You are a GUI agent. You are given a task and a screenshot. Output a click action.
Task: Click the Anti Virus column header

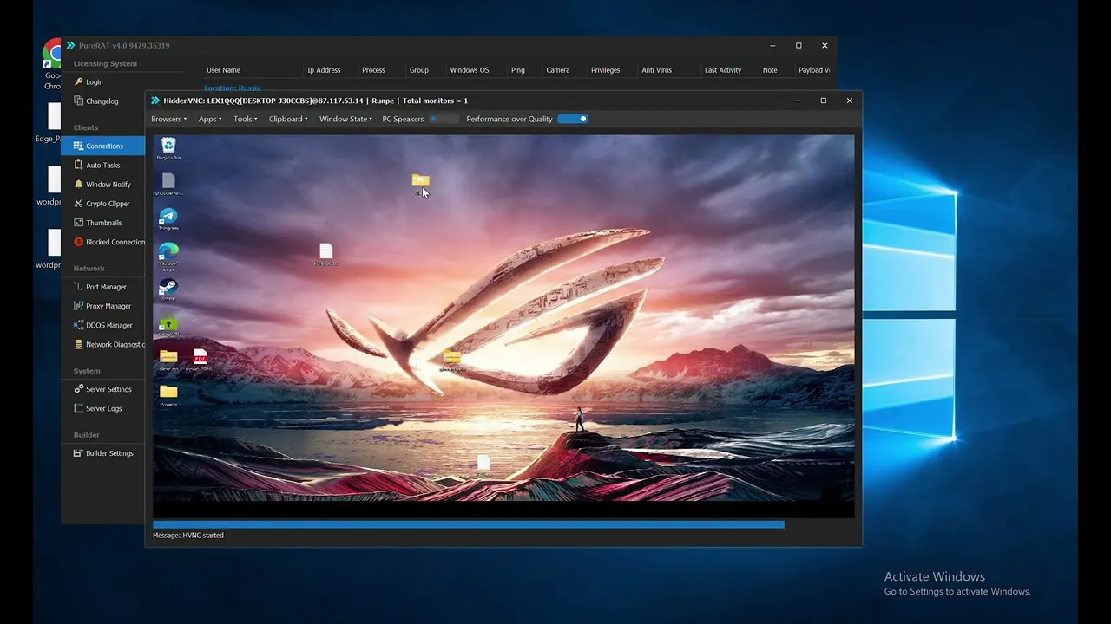[x=659, y=70]
